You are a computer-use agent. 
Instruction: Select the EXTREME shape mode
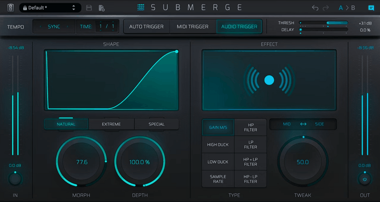click(111, 124)
